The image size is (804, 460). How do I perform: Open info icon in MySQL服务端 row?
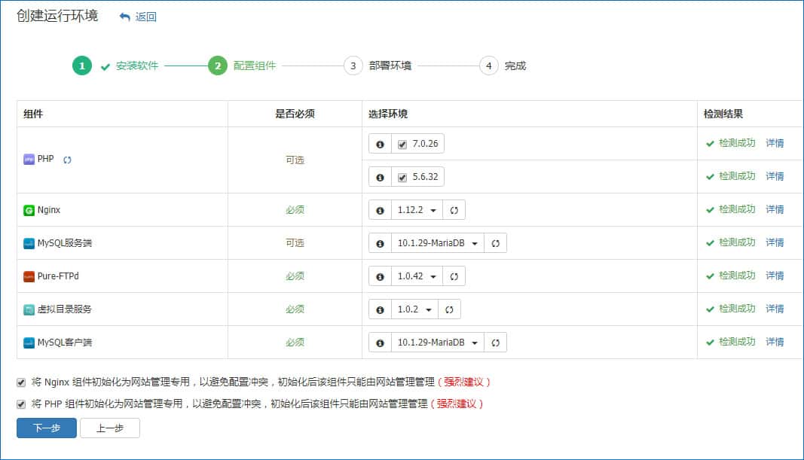pyautogui.click(x=380, y=243)
